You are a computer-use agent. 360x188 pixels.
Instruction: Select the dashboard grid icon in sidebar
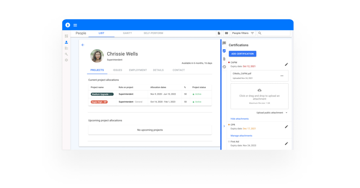(66, 36)
